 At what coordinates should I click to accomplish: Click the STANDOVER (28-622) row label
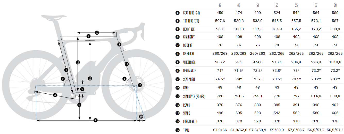pyautogui.click(x=194, y=96)
